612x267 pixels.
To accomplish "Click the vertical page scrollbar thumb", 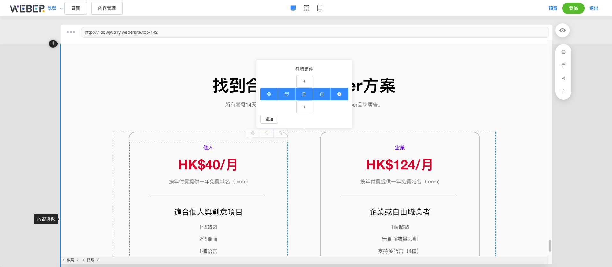I will pos(550,246).
